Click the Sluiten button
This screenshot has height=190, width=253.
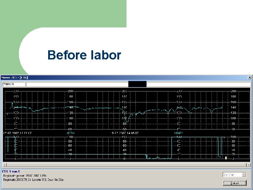[x=235, y=183]
